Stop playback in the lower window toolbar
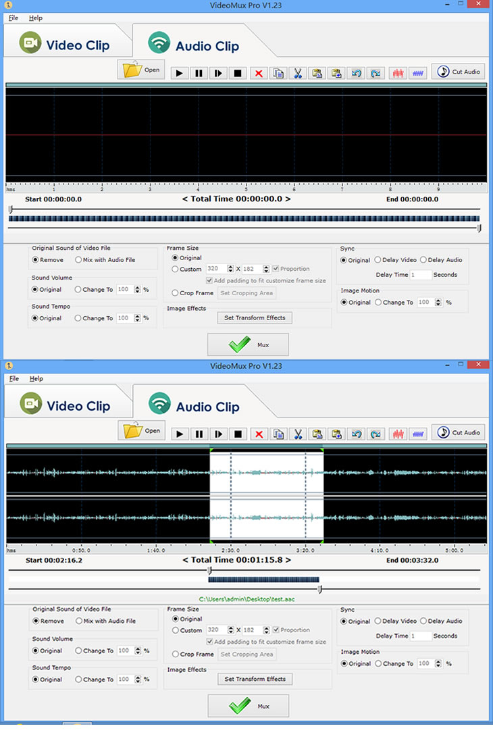Viewport: 493px width, 743px height. (238, 434)
